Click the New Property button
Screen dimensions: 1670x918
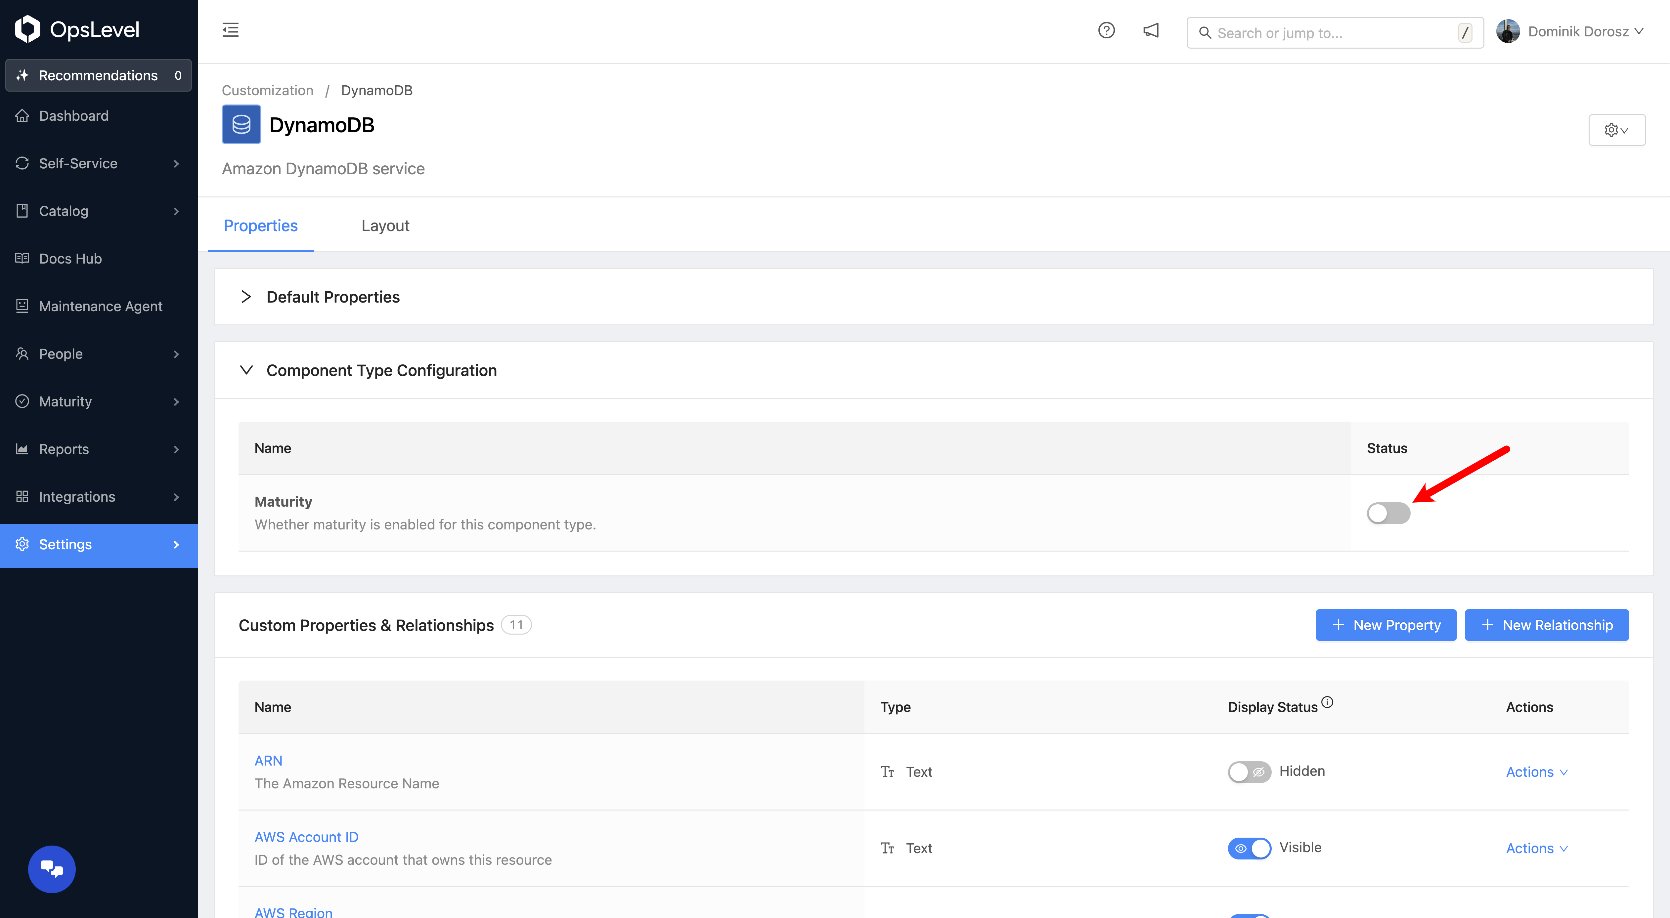(1385, 625)
